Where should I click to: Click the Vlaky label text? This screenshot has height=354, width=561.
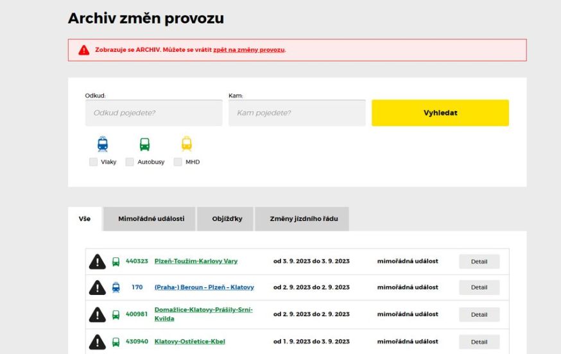click(108, 162)
